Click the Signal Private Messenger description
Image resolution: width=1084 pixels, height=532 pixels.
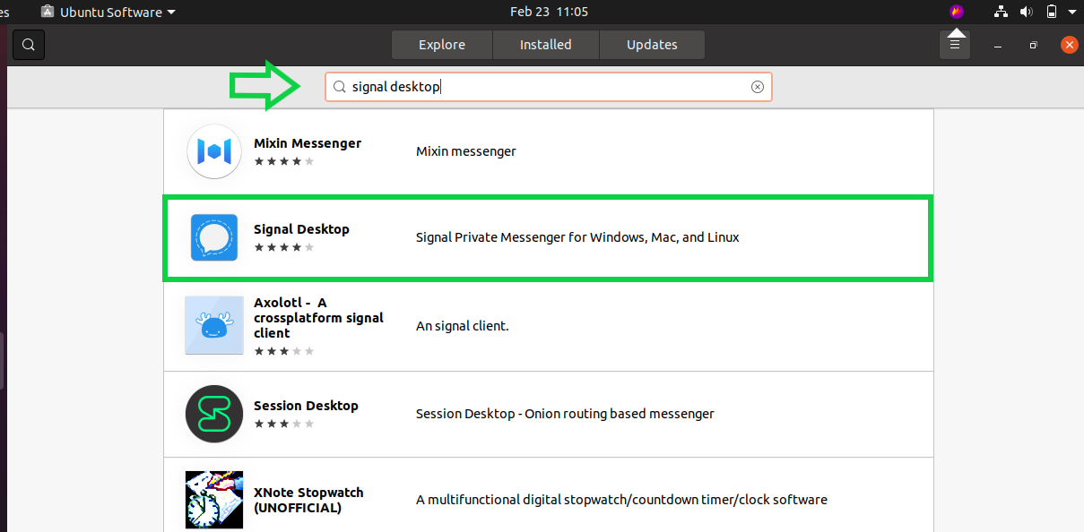tap(577, 237)
